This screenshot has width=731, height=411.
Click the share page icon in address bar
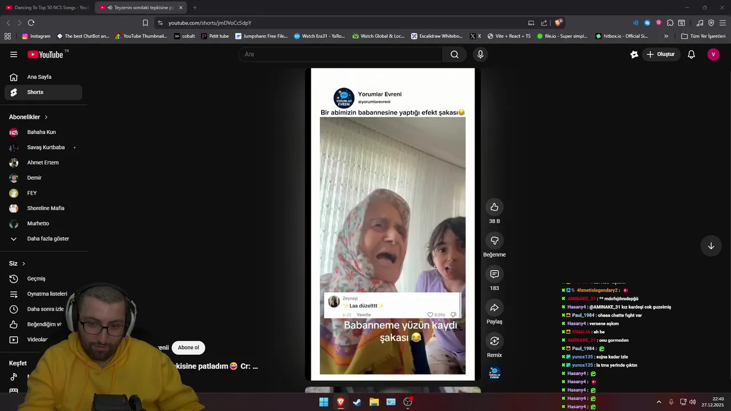pyautogui.click(x=544, y=23)
